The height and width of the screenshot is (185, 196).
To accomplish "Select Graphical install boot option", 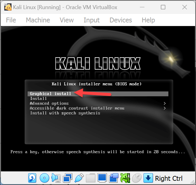I will (x=98, y=94).
